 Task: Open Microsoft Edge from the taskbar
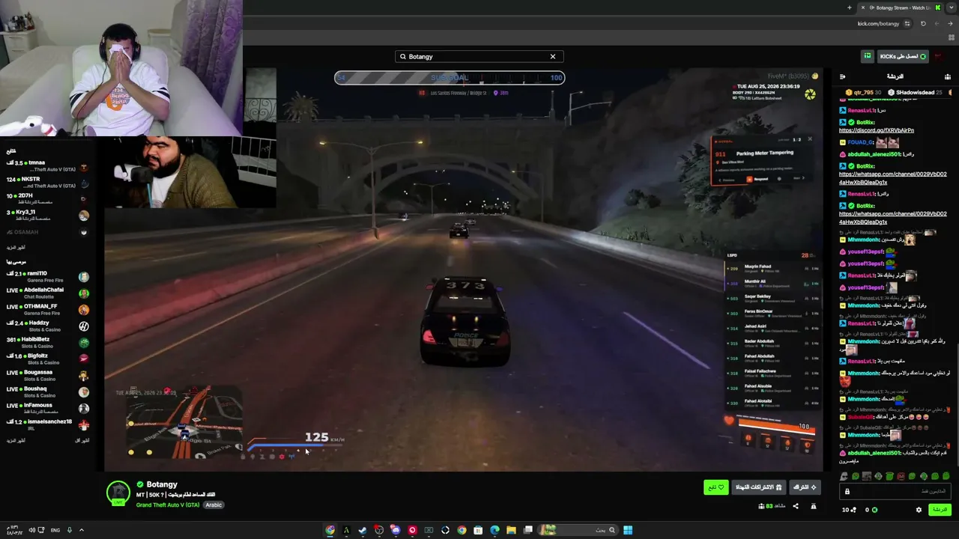[x=494, y=530]
